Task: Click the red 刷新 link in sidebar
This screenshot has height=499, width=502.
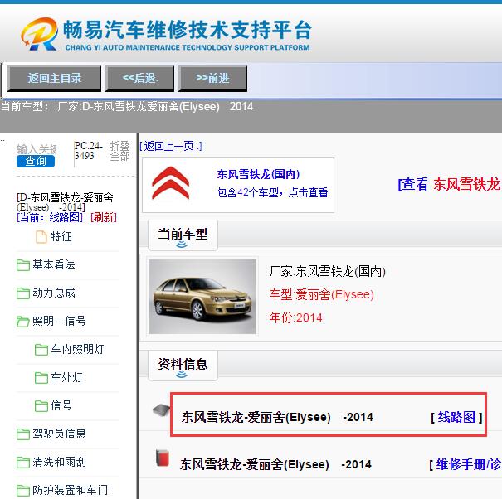Action: (x=104, y=217)
